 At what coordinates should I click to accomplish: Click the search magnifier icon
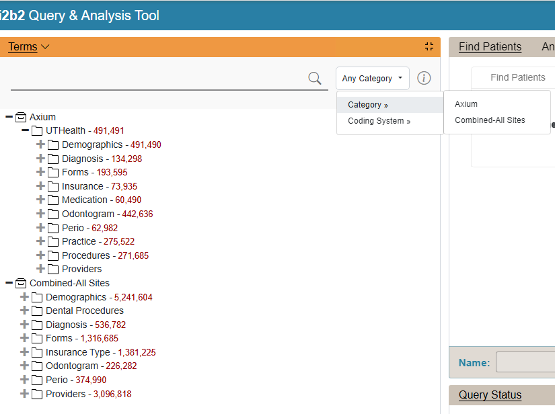[315, 78]
